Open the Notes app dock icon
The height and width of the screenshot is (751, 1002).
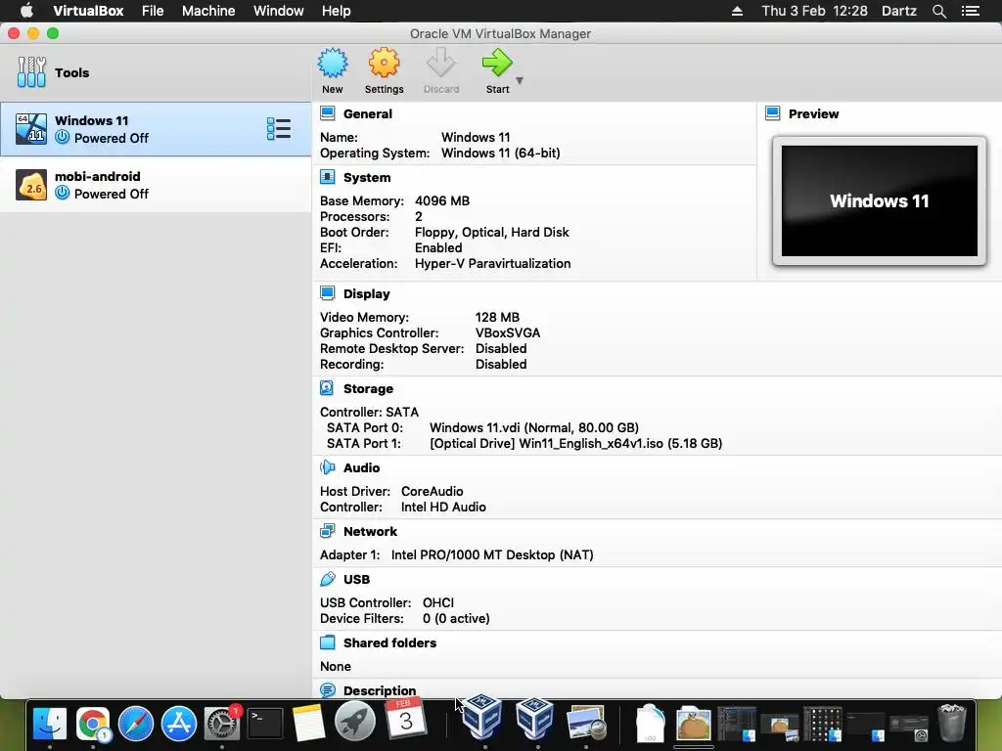pyautogui.click(x=308, y=723)
